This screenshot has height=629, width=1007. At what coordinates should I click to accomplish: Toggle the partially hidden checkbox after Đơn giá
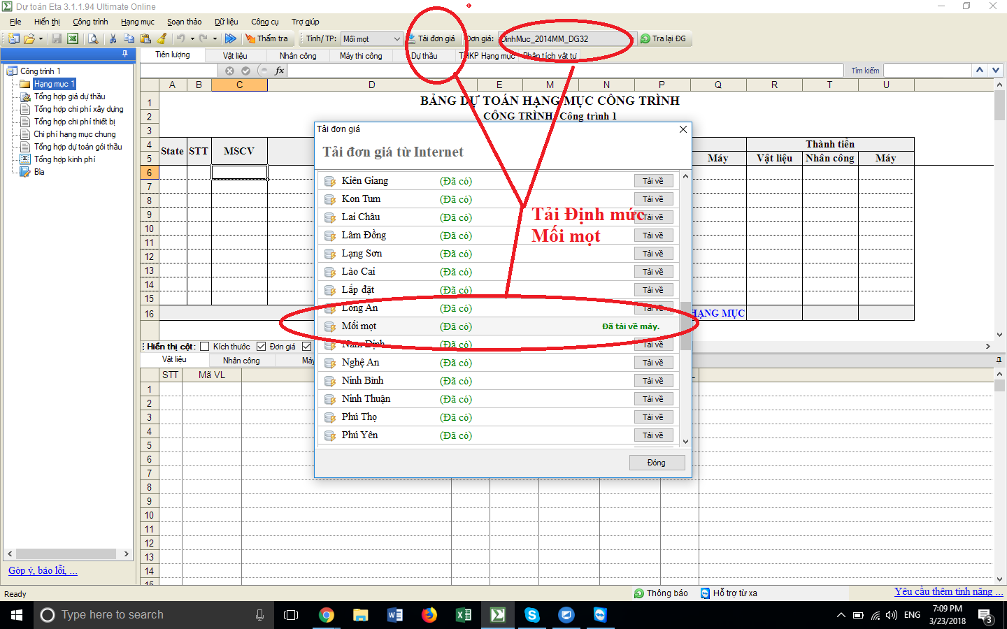pyautogui.click(x=306, y=347)
